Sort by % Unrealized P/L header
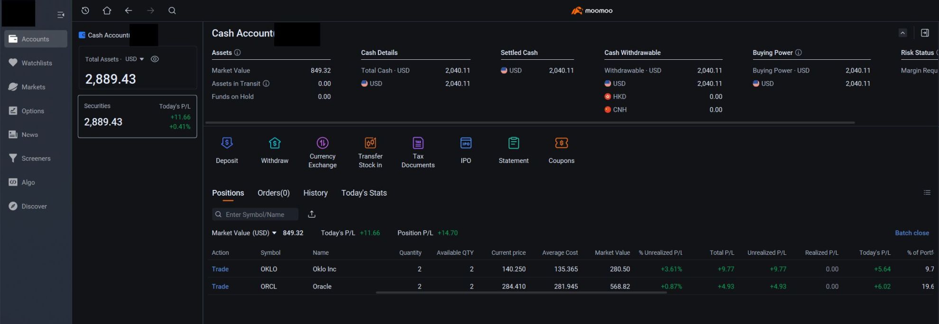The width and height of the screenshot is (939, 324). coord(660,252)
